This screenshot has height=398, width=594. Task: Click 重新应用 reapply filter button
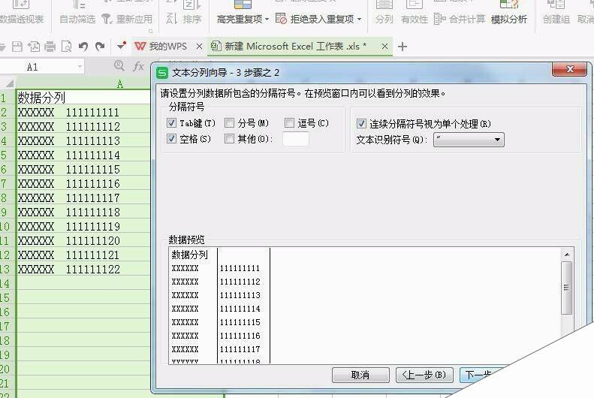[x=128, y=19]
